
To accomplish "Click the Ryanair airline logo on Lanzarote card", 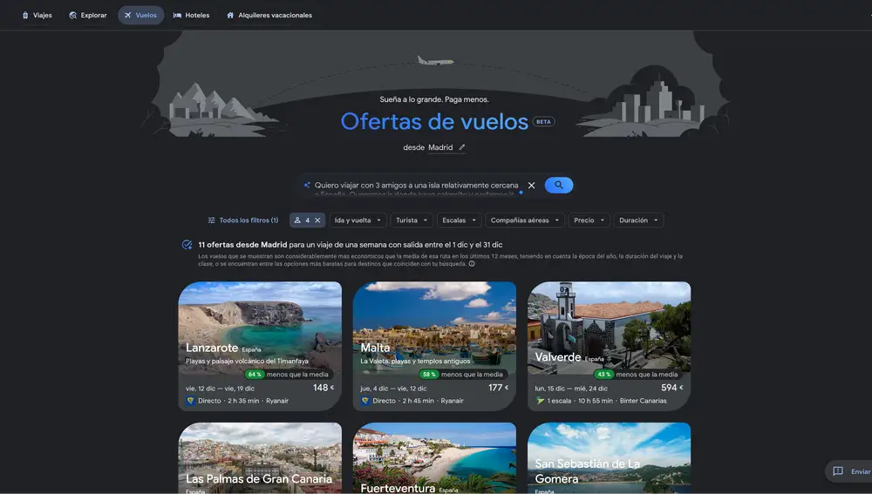I will tap(191, 401).
